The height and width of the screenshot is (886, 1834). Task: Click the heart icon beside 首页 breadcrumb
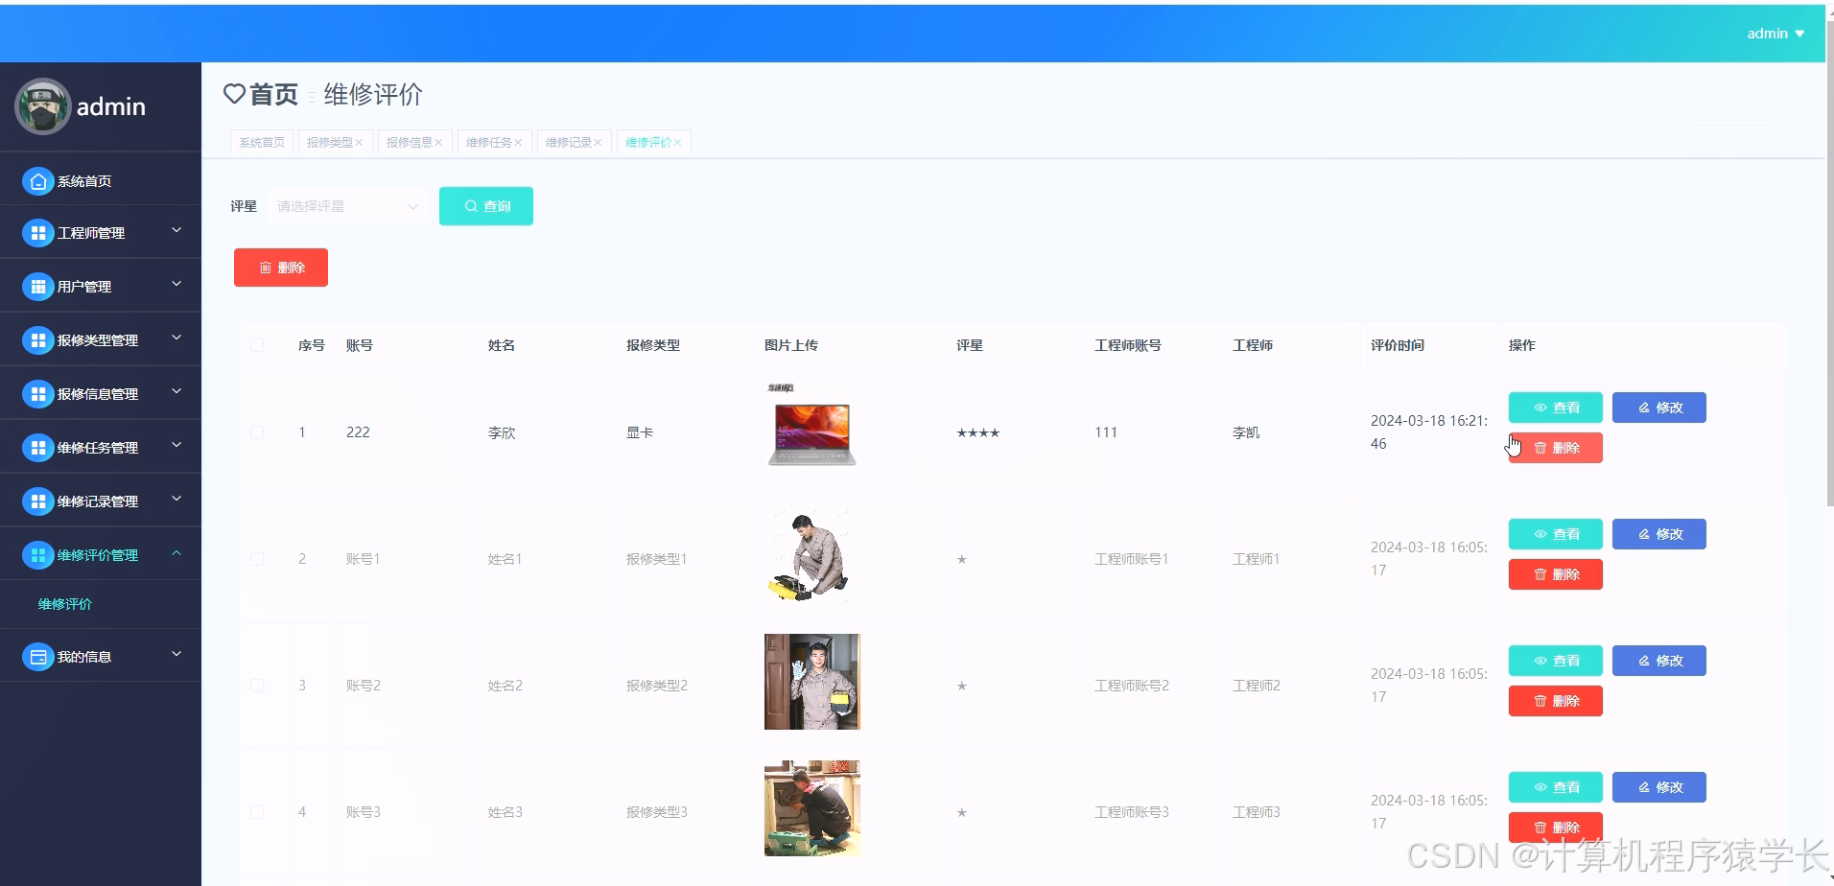(x=235, y=94)
